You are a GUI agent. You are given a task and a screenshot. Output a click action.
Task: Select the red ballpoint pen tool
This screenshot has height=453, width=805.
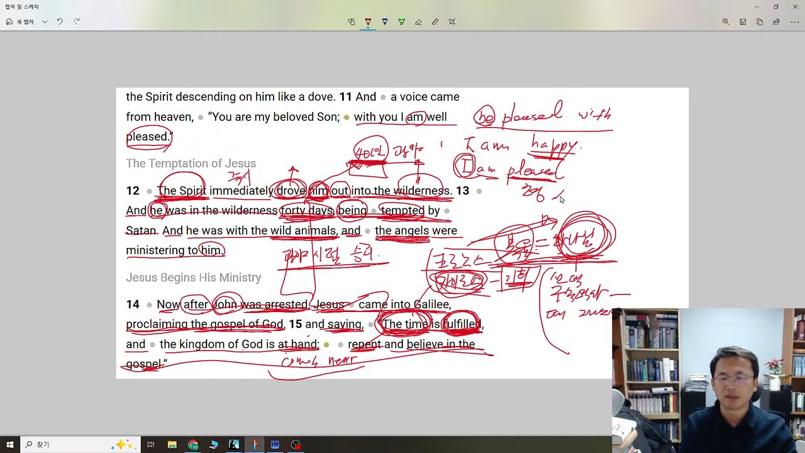[368, 21]
